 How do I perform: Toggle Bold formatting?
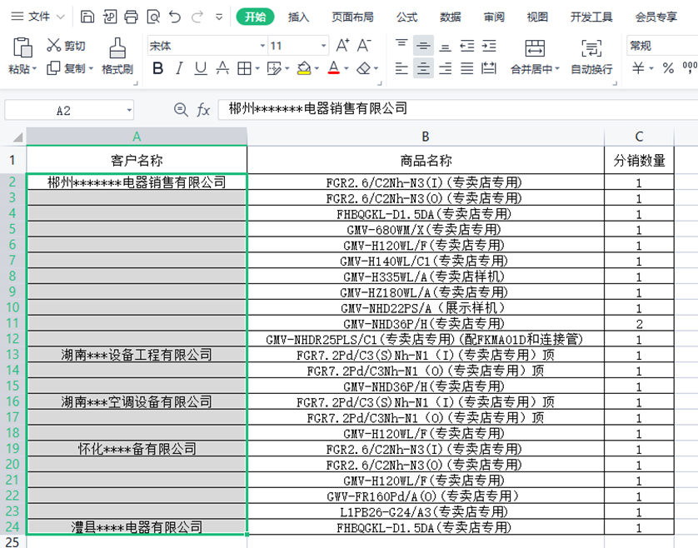157,68
